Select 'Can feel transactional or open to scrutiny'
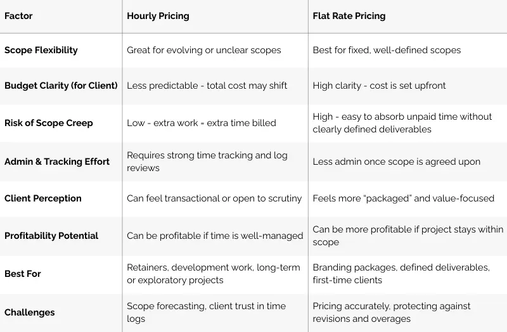 tap(214, 198)
